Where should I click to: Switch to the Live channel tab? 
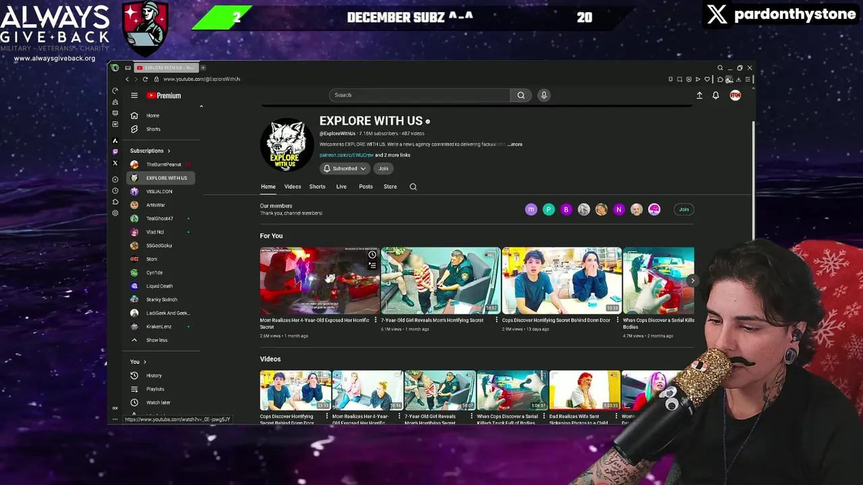pos(341,187)
